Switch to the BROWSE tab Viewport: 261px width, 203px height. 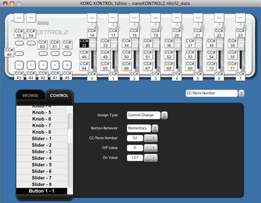point(30,95)
